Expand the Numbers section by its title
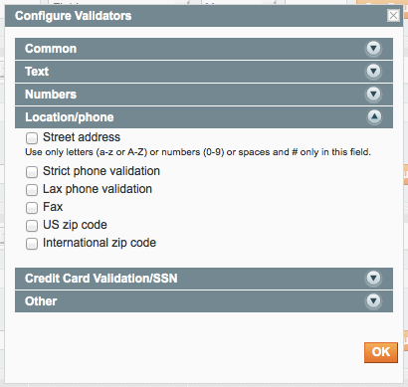 51,95
